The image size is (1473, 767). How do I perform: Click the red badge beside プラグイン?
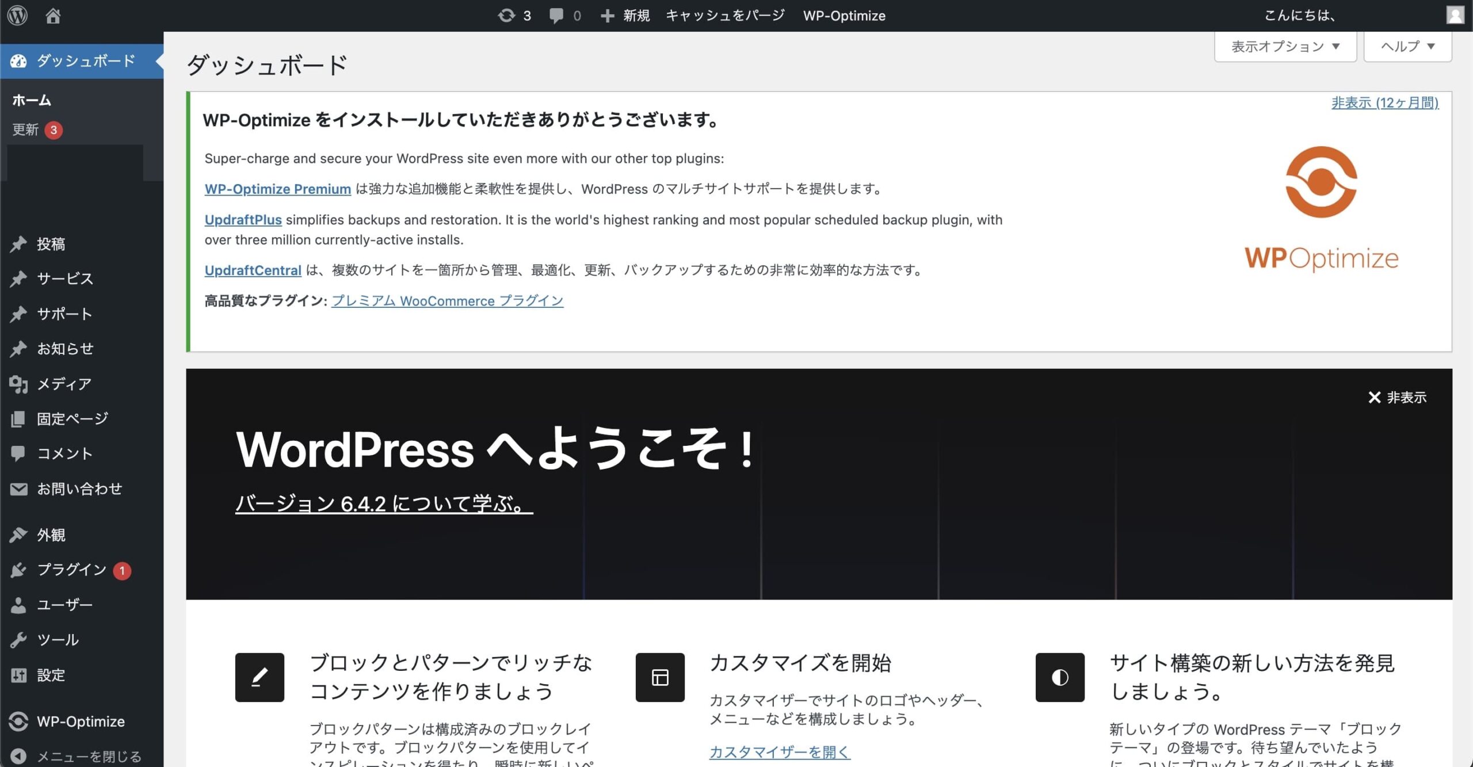tap(122, 571)
